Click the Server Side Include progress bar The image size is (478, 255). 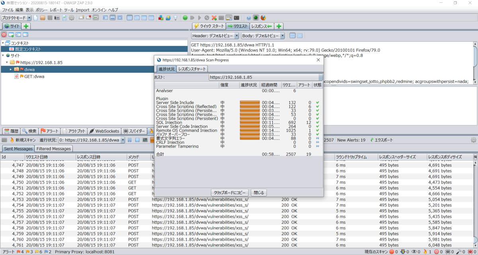[250, 102]
